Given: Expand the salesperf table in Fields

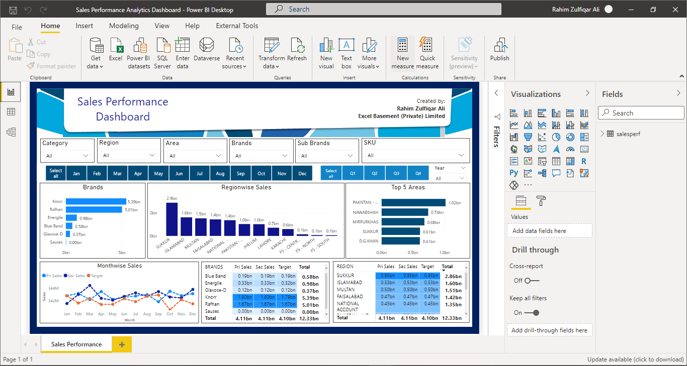Looking at the screenshot, I should [603, 134].
